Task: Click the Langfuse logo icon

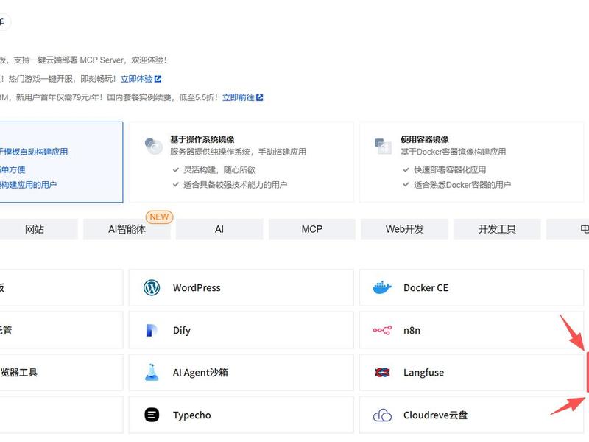Action: point(382,373)
